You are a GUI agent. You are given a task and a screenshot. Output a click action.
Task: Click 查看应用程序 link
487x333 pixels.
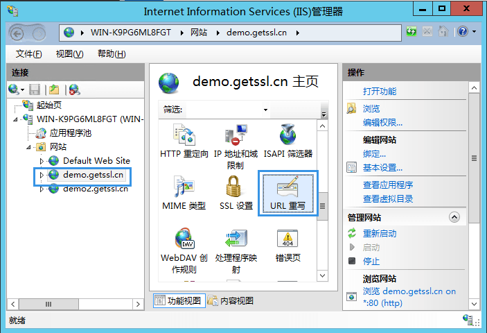click(x=388, y=185)
